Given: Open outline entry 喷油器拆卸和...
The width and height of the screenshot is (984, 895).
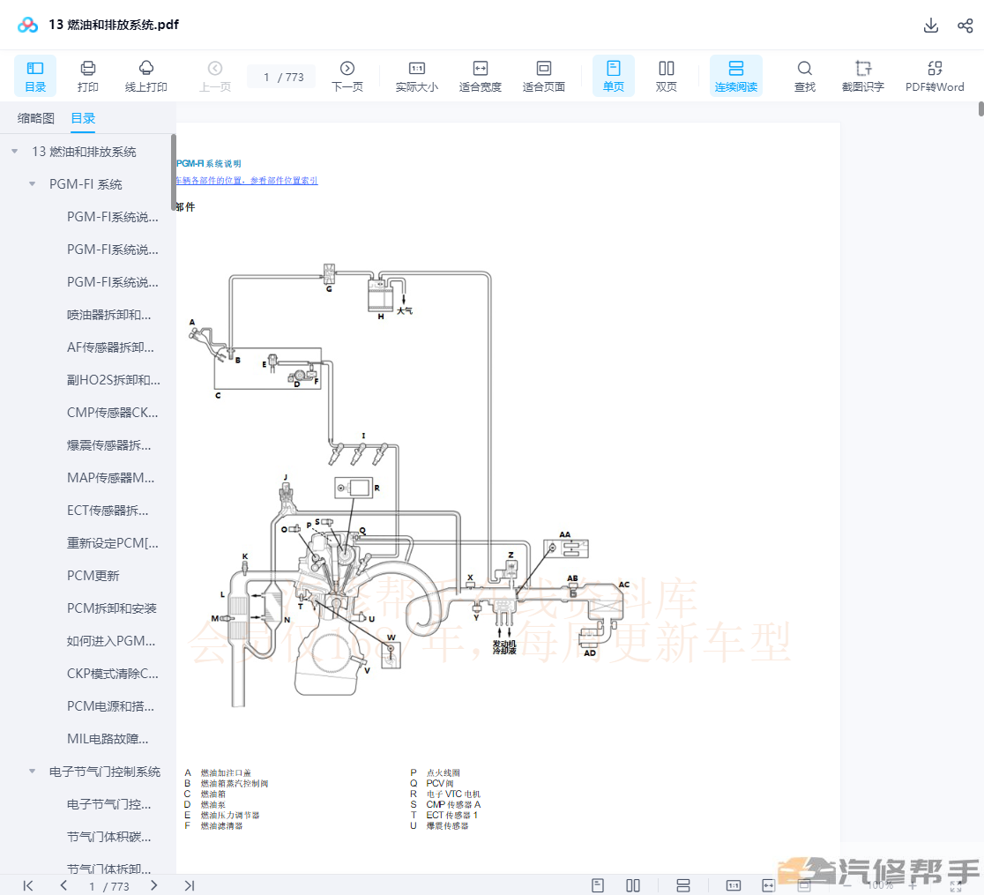Looking at the screenshot, I should point(108,315).
